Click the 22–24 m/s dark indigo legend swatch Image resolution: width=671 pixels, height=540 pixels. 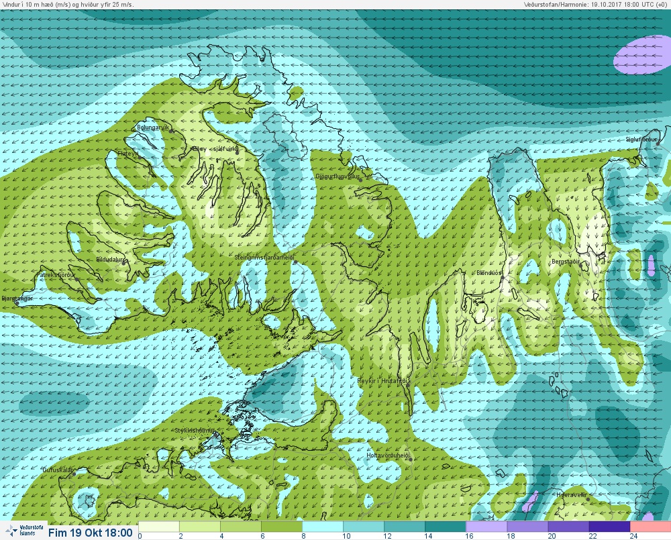pos(609,527)
